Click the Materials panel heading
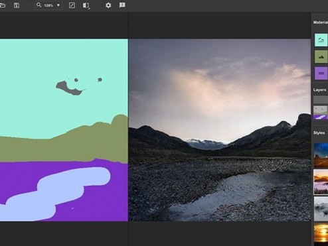Screen dimensions: 328x246 (321, 23)
